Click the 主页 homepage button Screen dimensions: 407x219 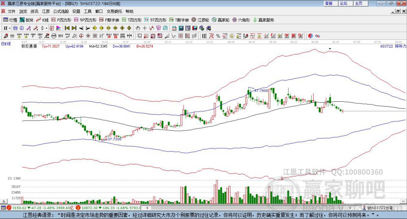(361, 3)
